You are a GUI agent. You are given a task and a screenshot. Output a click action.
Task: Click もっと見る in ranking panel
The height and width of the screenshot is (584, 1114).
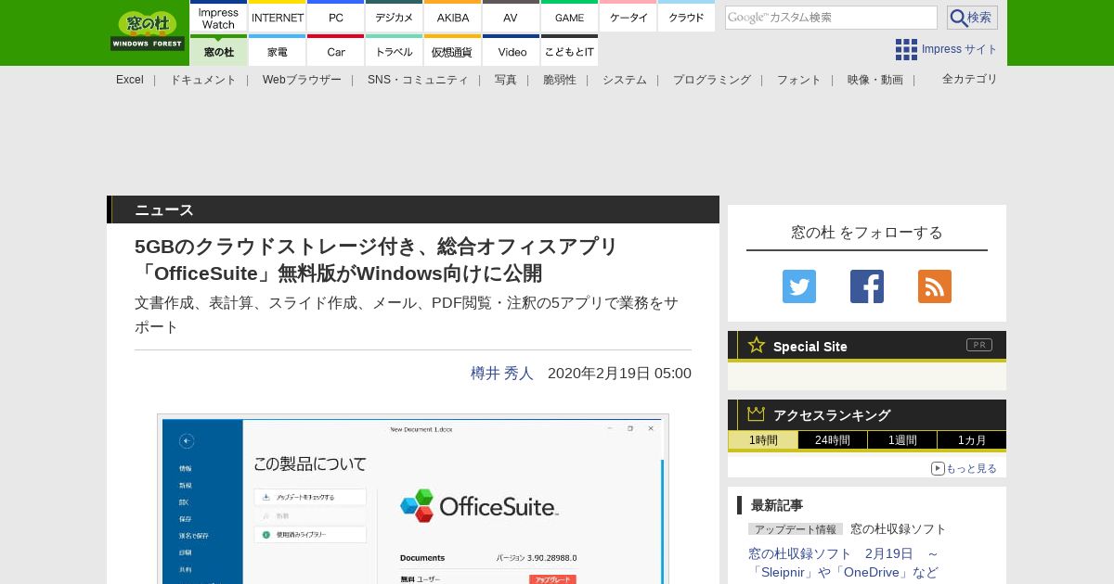pyautogui.click(x=971, y=468)
